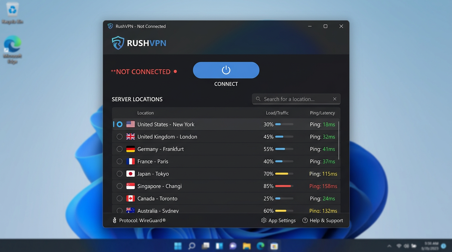Select the Canada - Toronto radio button

click(x=120, y=199)
